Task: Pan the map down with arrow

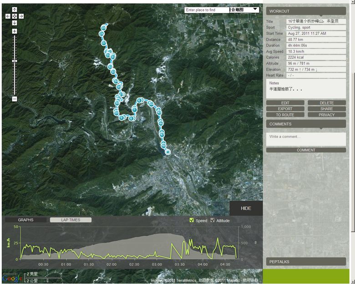Action: tap(15, 23)
